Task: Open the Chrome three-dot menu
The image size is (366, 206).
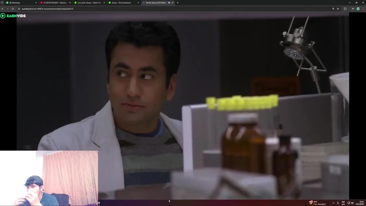Action: [363, 9]
